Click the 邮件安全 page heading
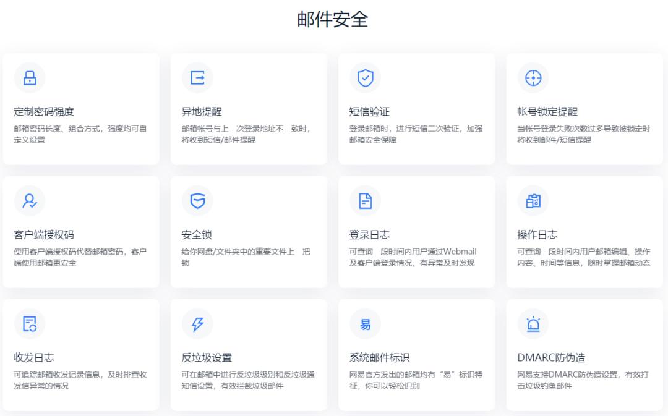 [334, 17]
